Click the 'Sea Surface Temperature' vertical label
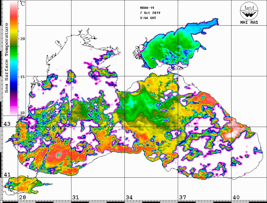267x203 pixels. 6,58
